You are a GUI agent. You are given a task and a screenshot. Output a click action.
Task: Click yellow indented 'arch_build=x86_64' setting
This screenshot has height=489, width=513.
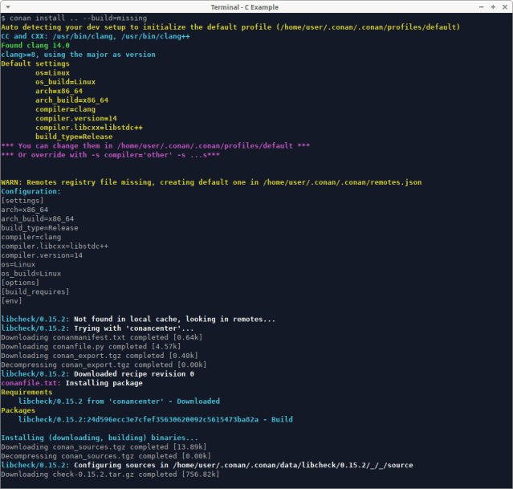(x=71, y=100)
